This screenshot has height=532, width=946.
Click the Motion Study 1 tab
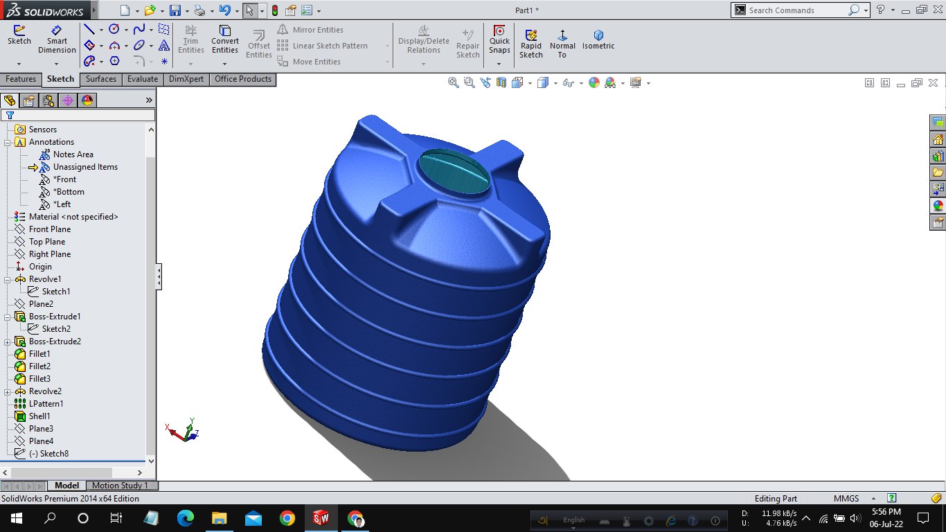click(121, 486)
